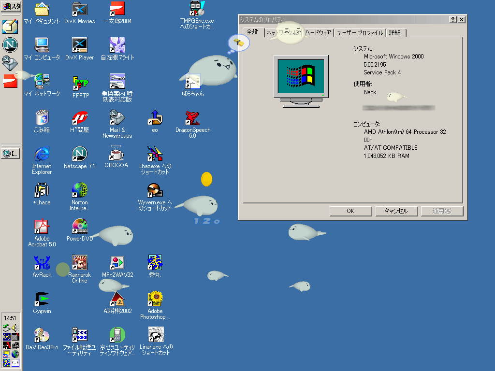This screenshot has height=371, width=495.
Task: Click the tray icon showing number 17
Action: [7, 345]
